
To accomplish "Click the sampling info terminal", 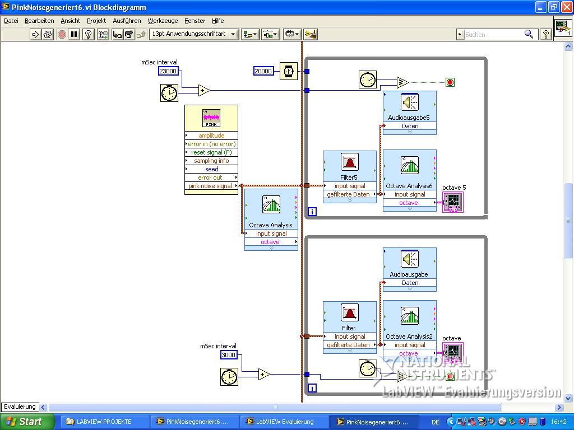I will click(x=211, y=161).
